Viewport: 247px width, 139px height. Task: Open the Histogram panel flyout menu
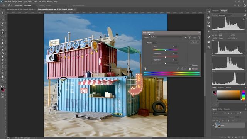245,11
